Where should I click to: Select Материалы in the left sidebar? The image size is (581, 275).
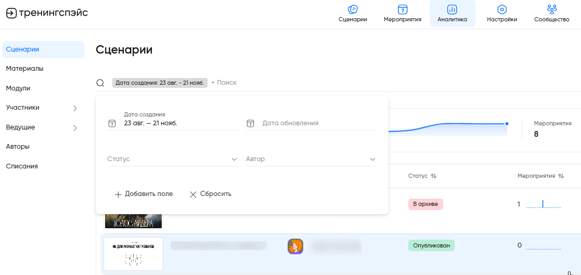24,69
